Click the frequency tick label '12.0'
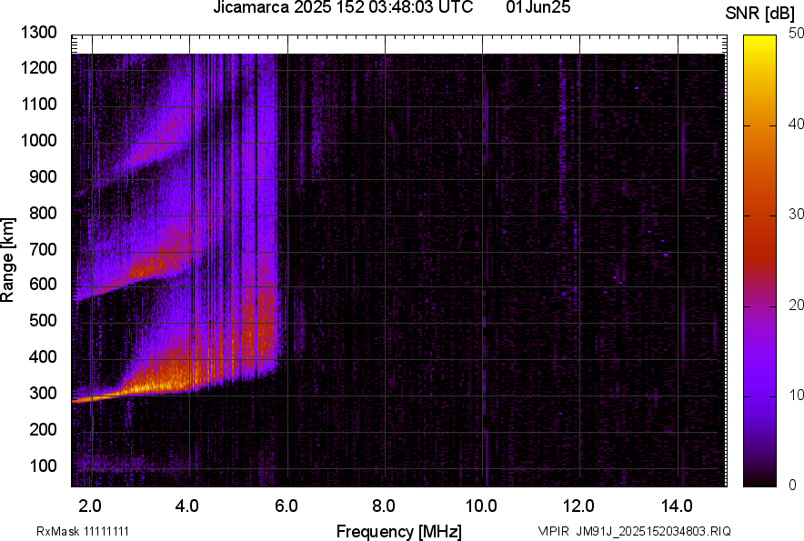The width and height of the screenshot is (804, 541). (x=578, y=506)
